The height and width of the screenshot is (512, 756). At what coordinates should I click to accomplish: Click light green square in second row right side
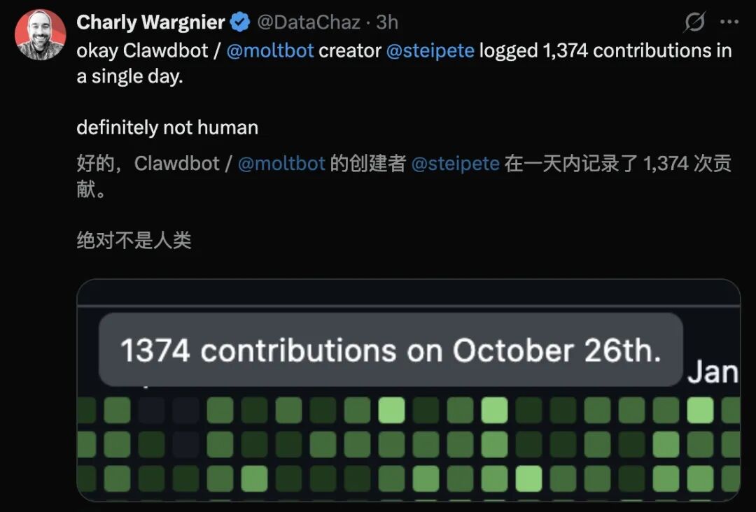(x=666, y=444)
